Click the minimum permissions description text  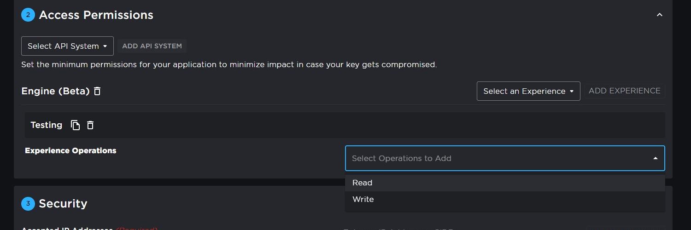pos(228,64)
